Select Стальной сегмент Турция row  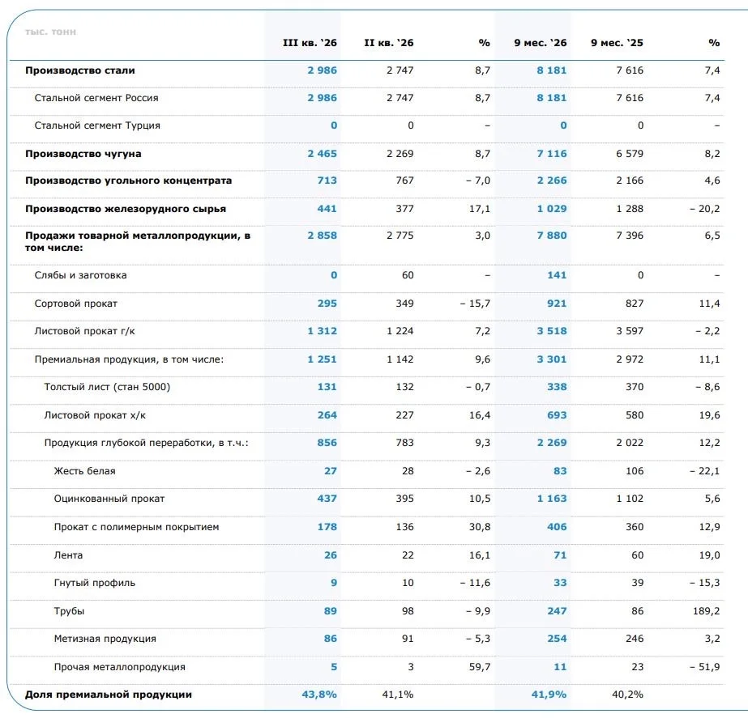[x=367, y=125]
